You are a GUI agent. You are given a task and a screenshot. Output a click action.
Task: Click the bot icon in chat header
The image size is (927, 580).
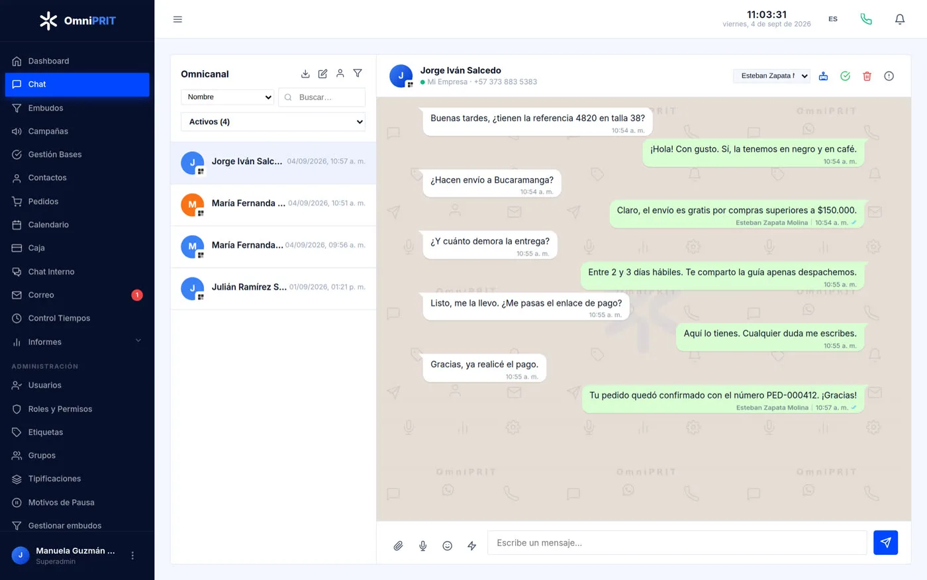(x=823, y=76)
